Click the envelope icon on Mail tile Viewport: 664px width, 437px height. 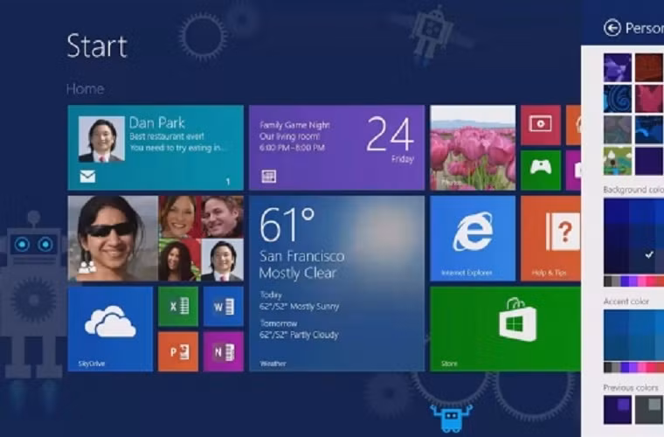(87, 177)
